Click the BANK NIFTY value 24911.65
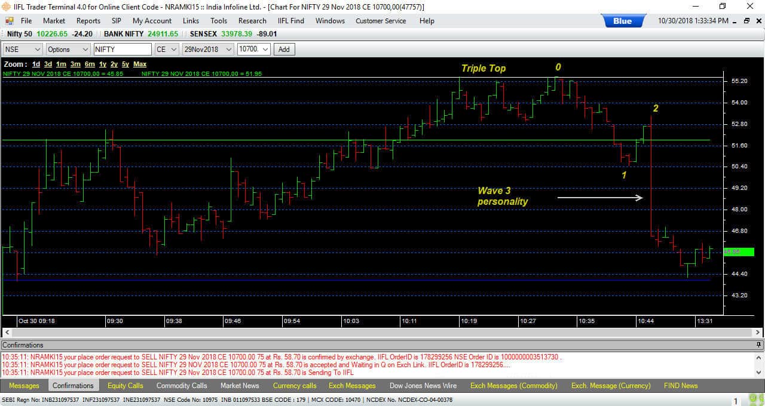The width and height of the screenshot is (765, 406). [x=163, y=34]
